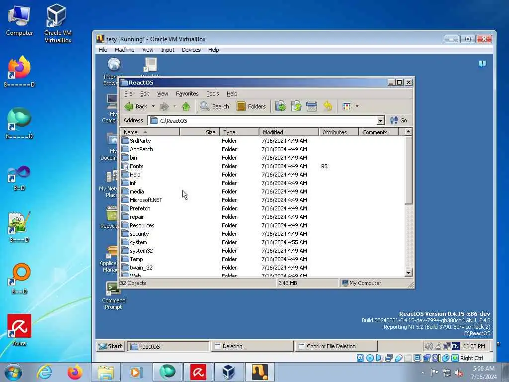Click the Delete toolbar icon
This screenshot has height=382, width=509.
tap(312, 106)
